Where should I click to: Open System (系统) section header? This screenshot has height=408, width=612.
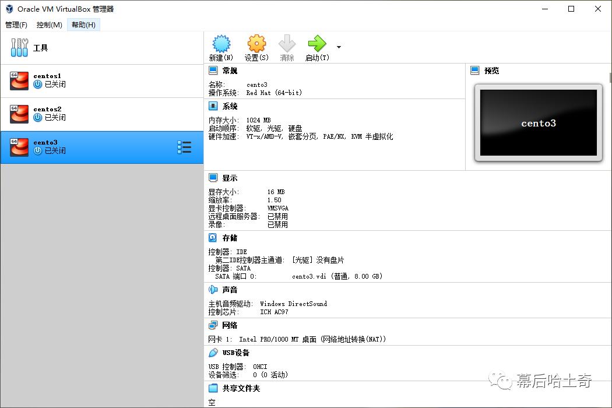(x=230, y=106)
